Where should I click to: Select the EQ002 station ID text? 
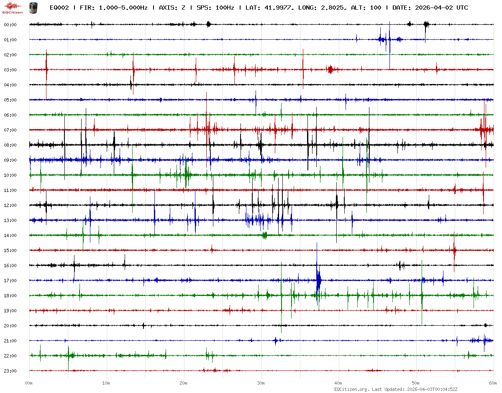[59, 8]
